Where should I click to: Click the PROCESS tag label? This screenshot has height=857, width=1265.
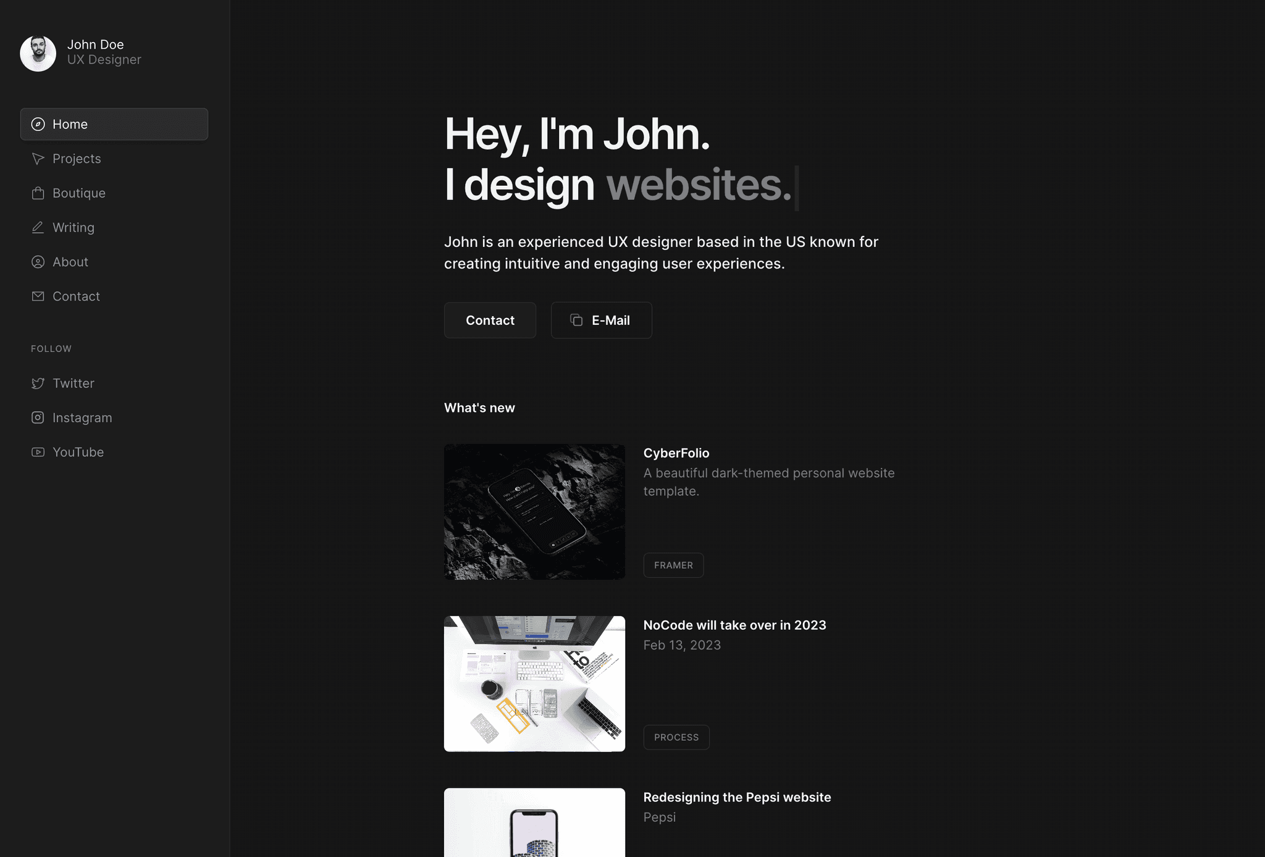pos(676,737)
